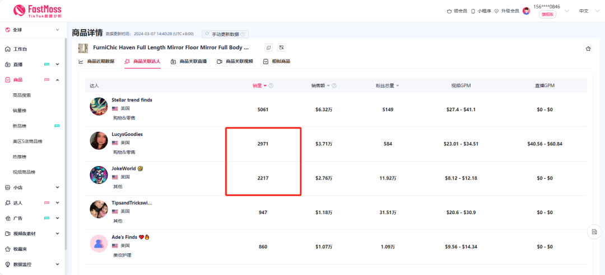The image size is (605, 275).
Task: Click the translate icon beside product title
Action: [282, 48]
